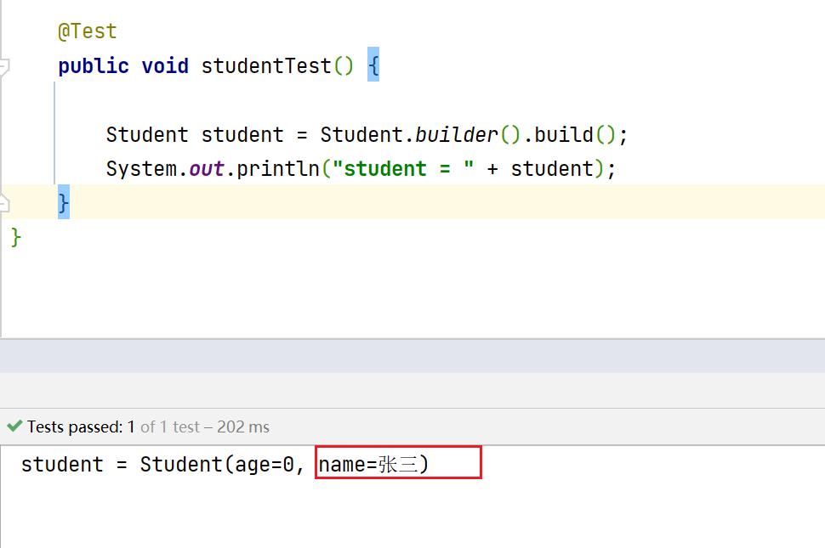Click the age=0 text in console output
The image size is (825, 548).
pos(260,465)
